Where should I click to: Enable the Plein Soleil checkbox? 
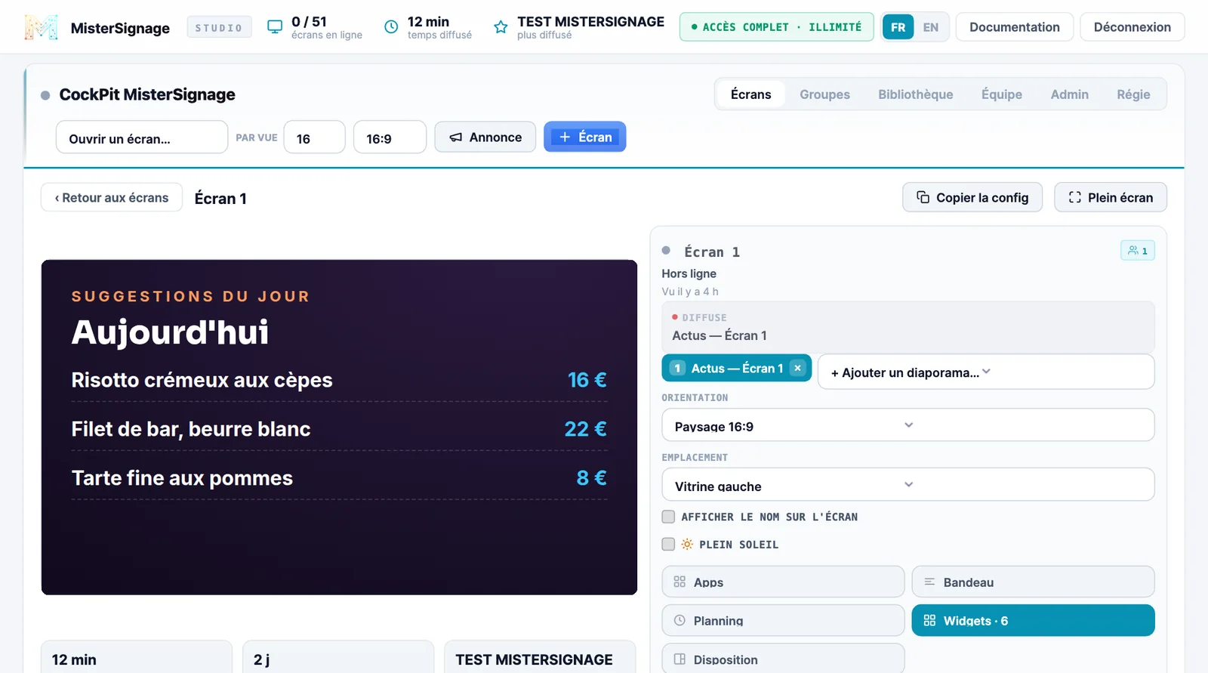click(668, 544)
